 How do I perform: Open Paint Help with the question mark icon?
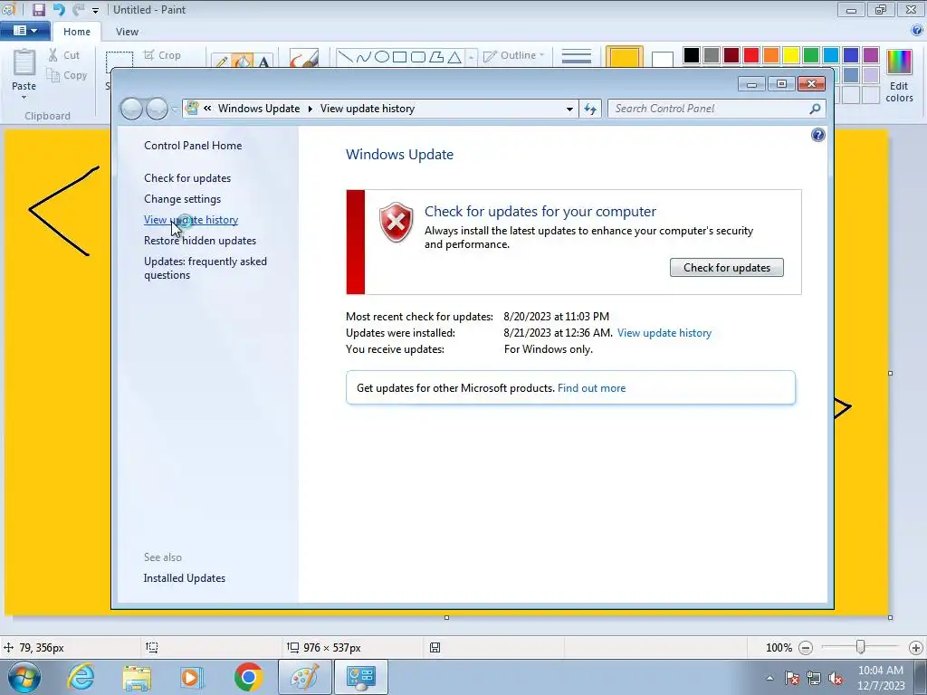point(917,30)
